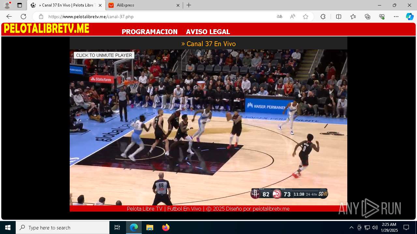Open the Favorites list
Image resolution: width=417 pixels, height=234 pixels.
pyautogui.click(x=353, y=17)
